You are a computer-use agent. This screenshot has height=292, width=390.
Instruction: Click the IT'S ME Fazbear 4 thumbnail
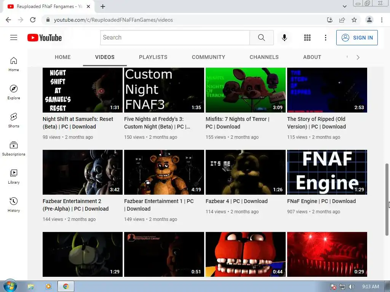coord(246,172)
